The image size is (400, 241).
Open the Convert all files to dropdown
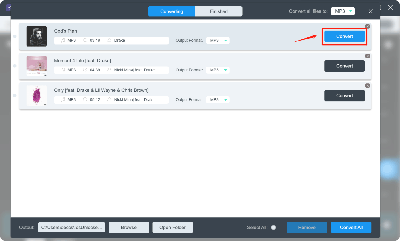tap(343, 11)
